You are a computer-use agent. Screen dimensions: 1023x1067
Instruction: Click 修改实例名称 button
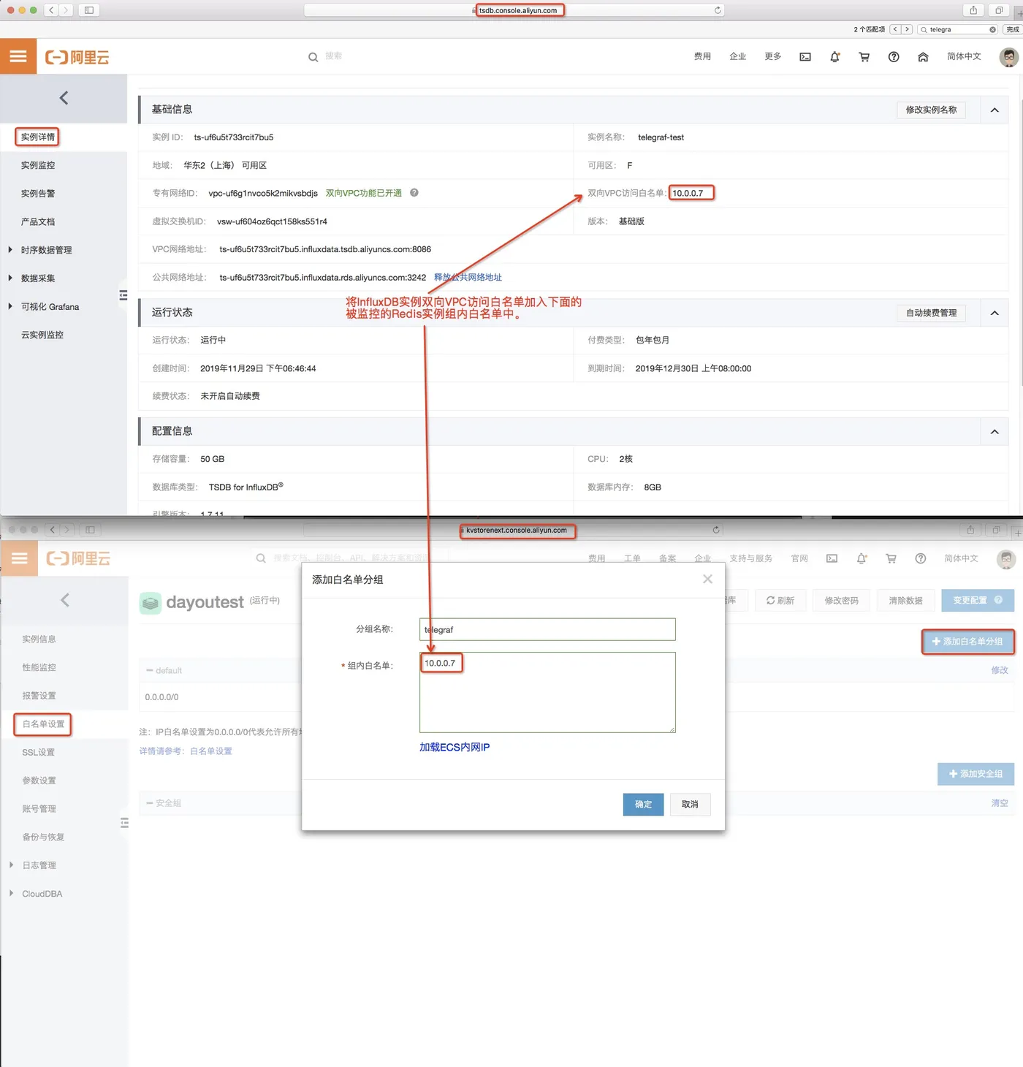(x=931, y=110)
